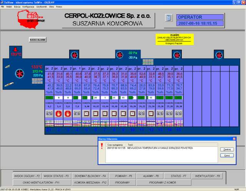Screen dimensions: 246x191
Task: Open the Użytkownik menu
Action: [42, 7]
